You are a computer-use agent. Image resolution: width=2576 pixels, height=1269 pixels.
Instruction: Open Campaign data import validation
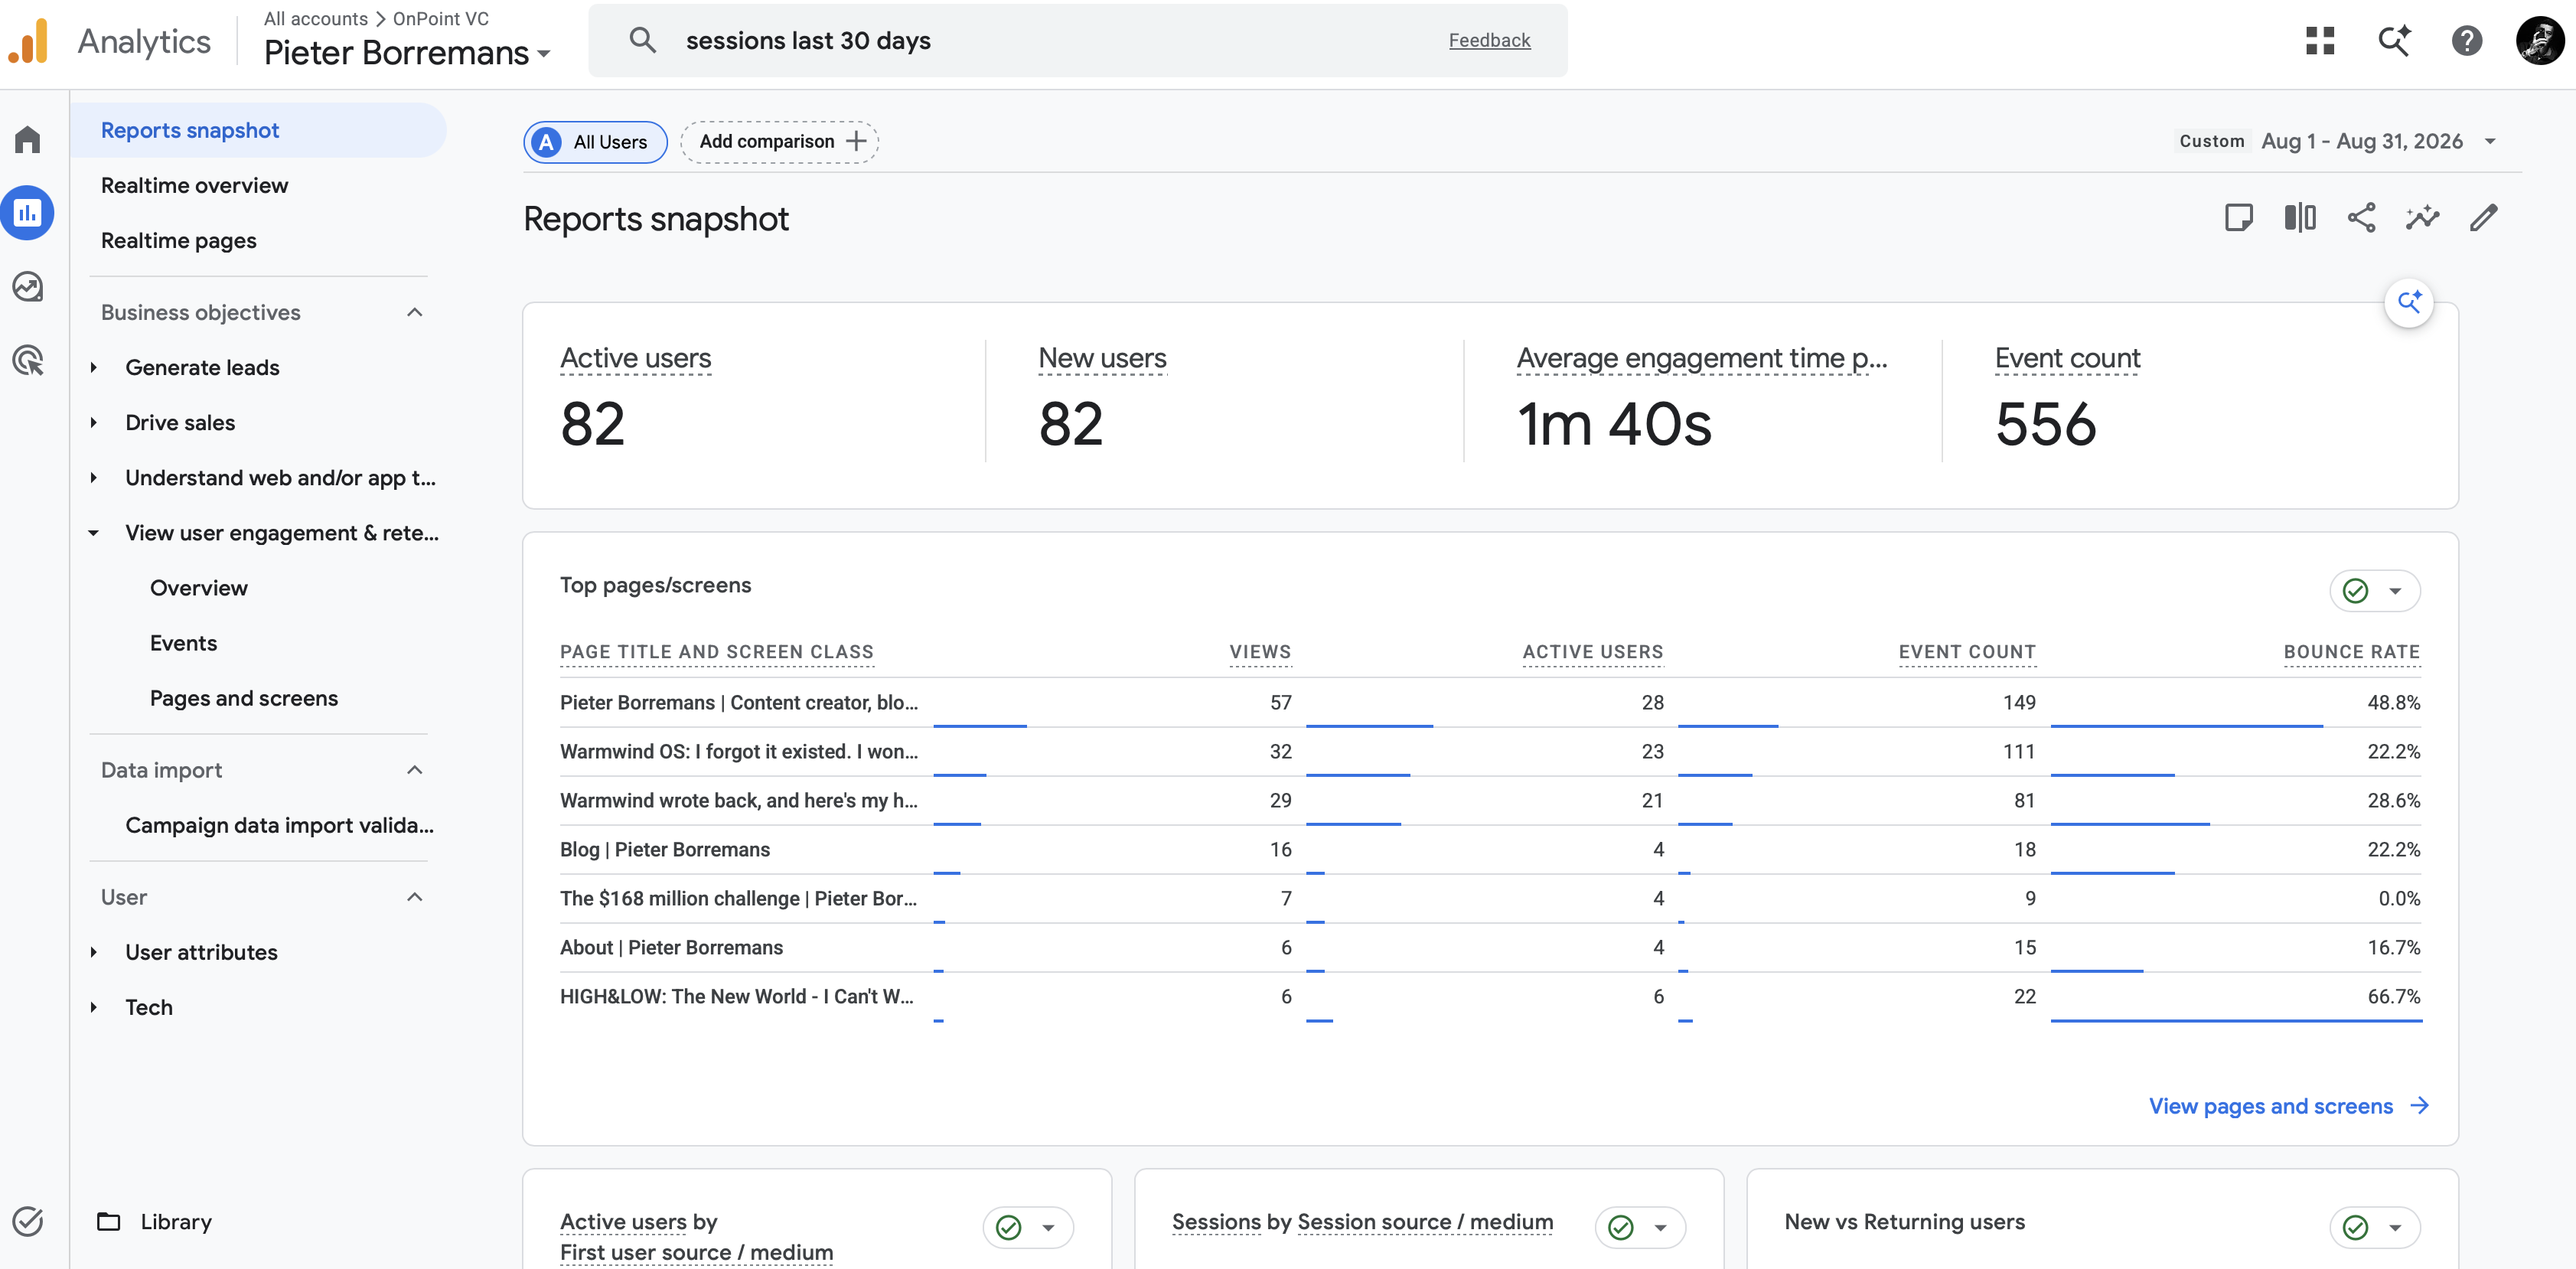pos(279,825)
